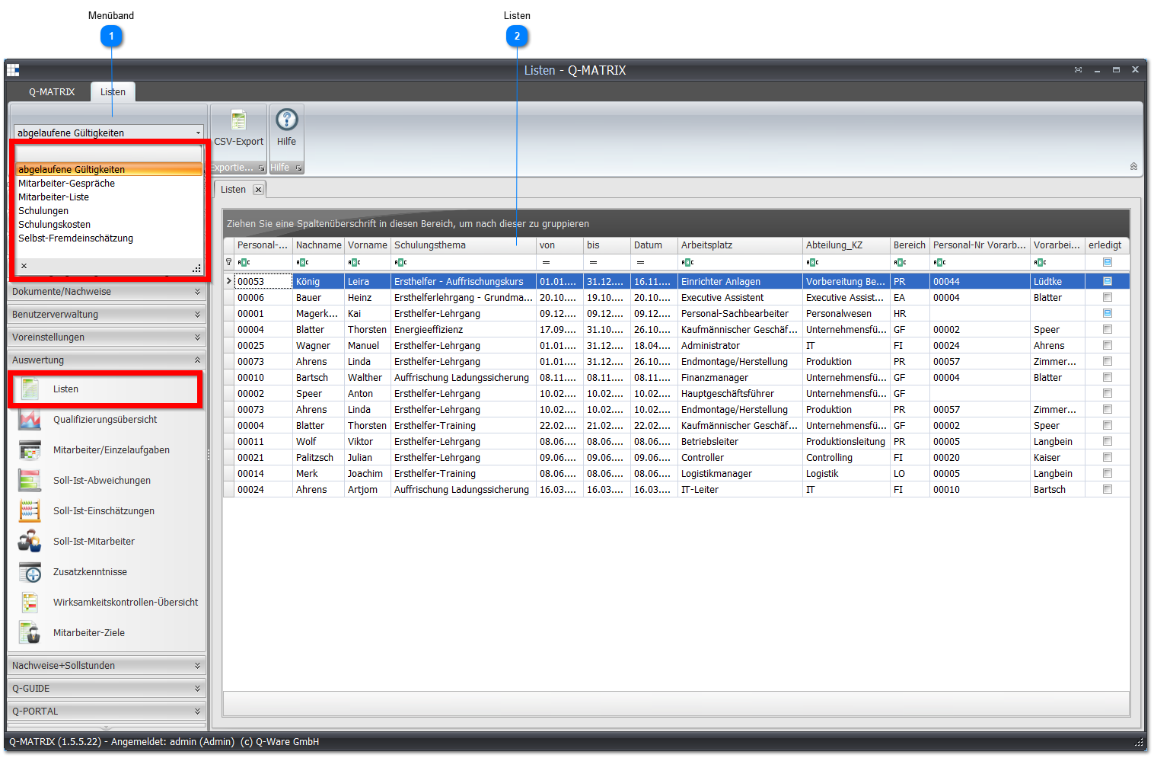The height and width of the screenshot is (758, 1154).
Task: Toggle erledigt checkbox for Speer row
Action: [x=1108, y=394]
